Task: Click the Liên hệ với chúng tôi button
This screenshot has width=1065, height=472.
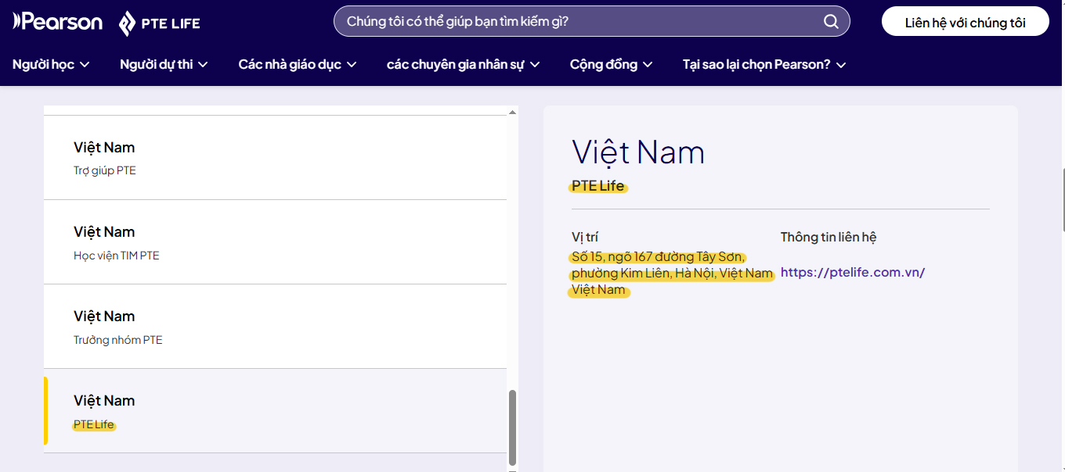Action: (965, 22)
